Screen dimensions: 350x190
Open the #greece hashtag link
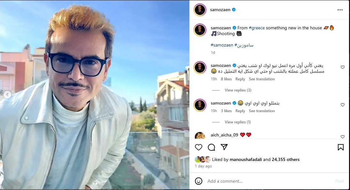257,28
